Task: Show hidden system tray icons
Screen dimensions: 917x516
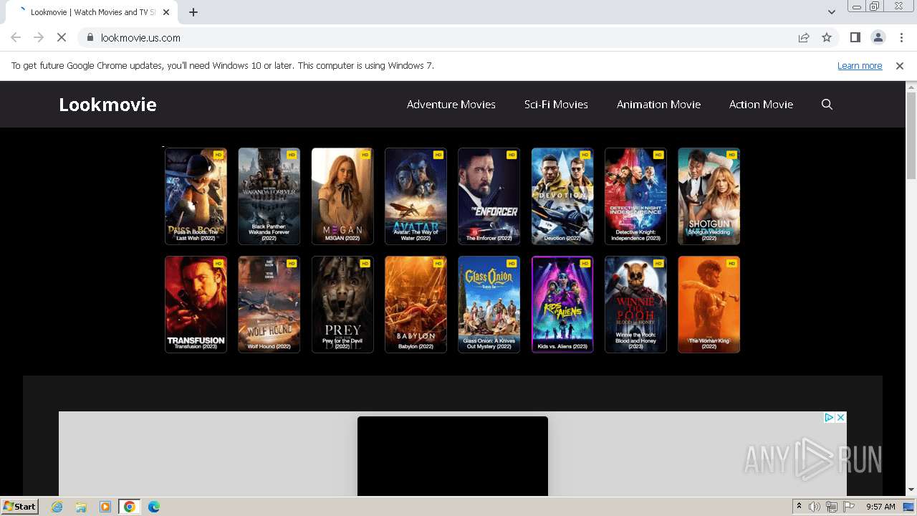Action: click(x=799, y=507)
